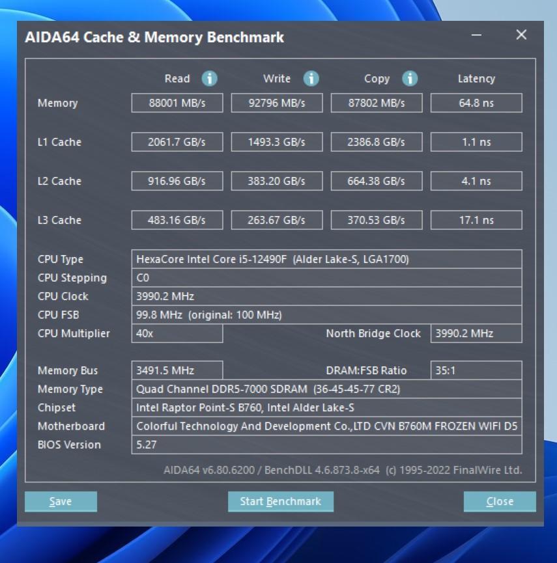Screen dimensions: 557x563
Task: Click the Read column header text
Action: [x=177, y=79]
